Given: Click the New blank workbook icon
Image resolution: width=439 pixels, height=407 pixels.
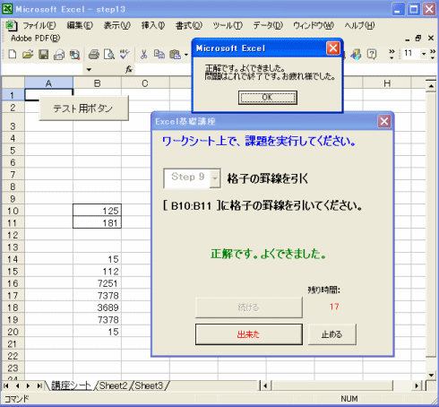Looking at the screenshot, I should pos(13,55).
